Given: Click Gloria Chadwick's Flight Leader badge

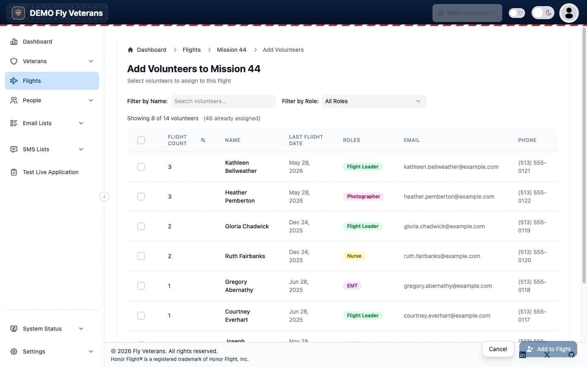Looking at the screenshot, I should (362, 226).
